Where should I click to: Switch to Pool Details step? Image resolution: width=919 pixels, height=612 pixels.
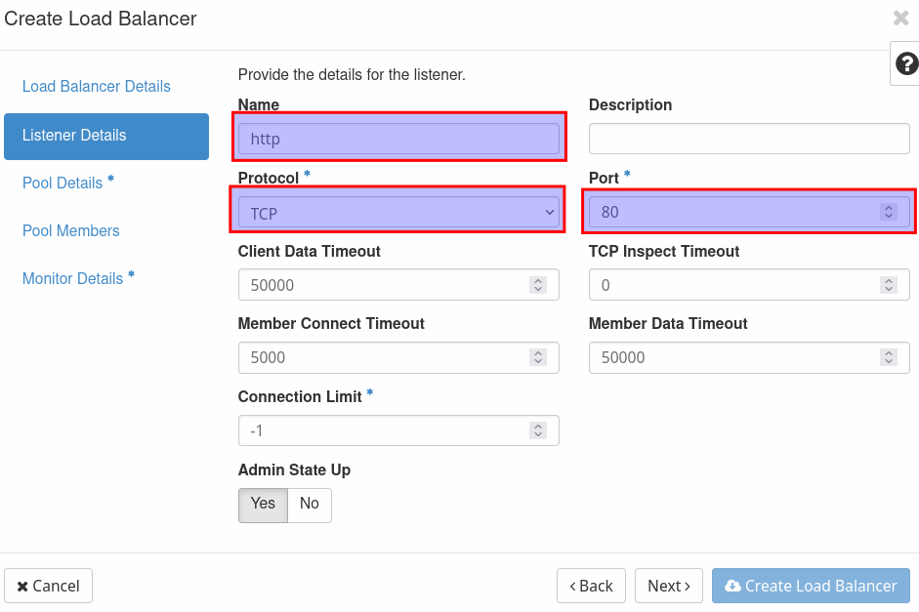click(x=63, y=184)
